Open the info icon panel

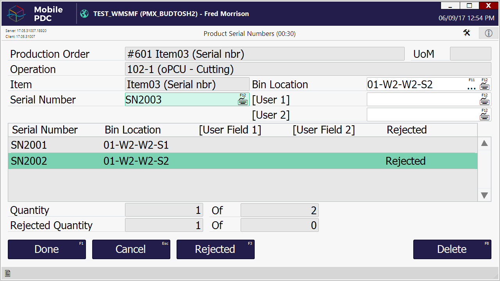point(488,33)
